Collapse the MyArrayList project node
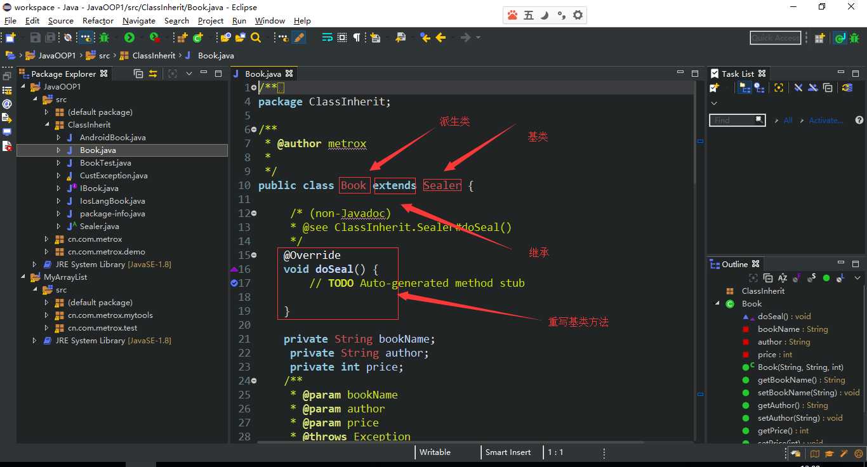Viewport: 867px width, 467px height. pyautogui.click(x=23, y=277)
